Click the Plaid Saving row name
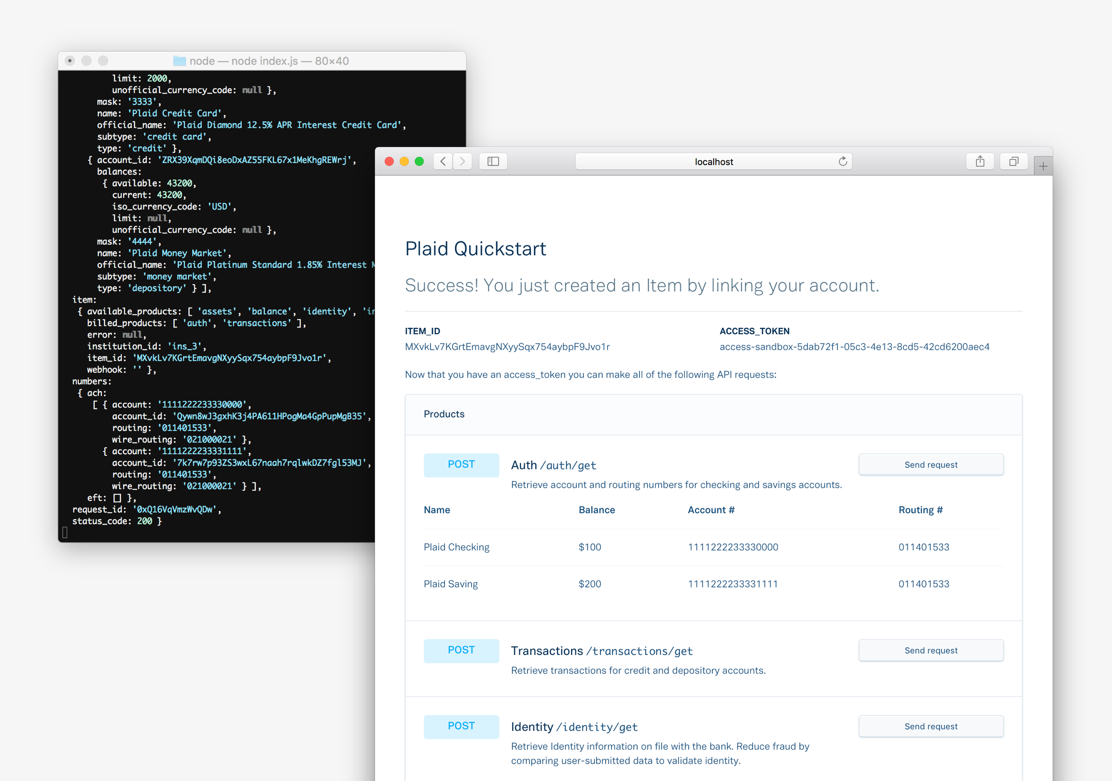 coord(450,584)
